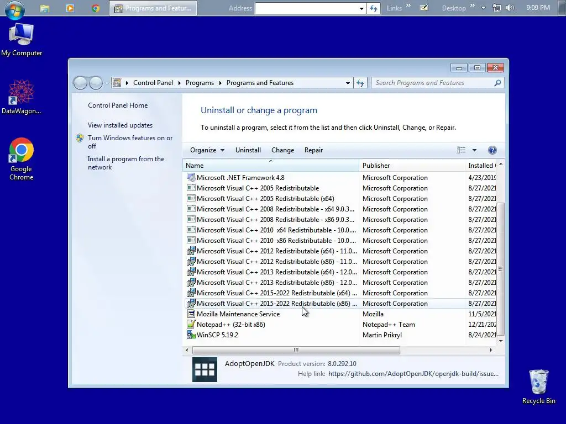
Task: Select the DataWagon desktop shortcut
Action: (x=22, y=97)
